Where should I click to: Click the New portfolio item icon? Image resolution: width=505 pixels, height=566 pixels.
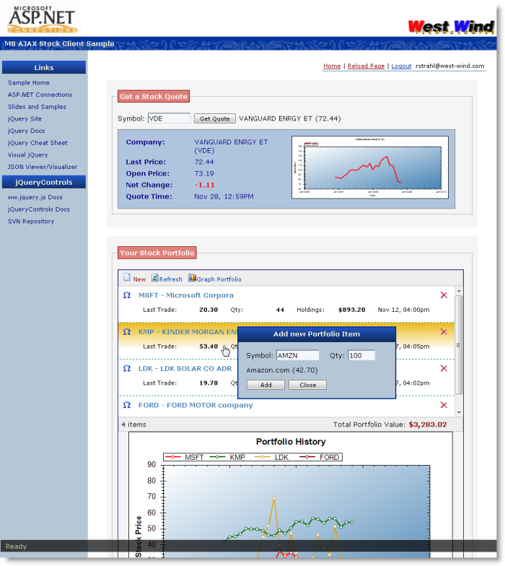[127, 278]
